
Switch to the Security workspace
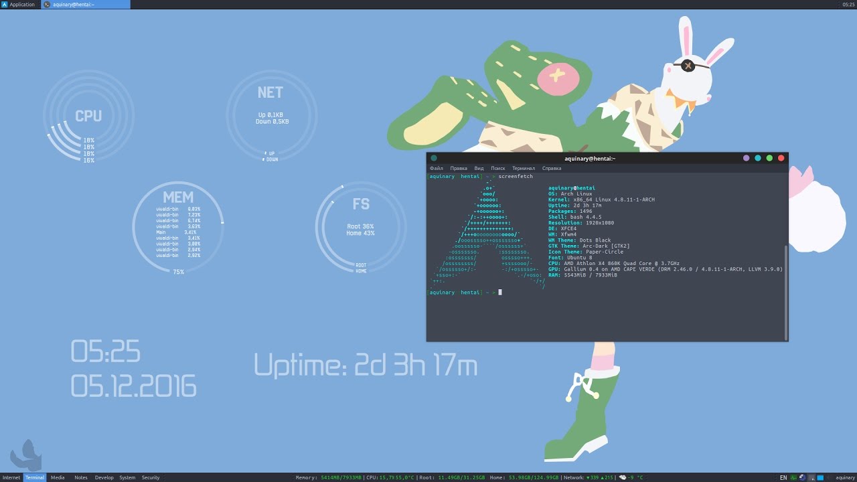click(x=151, y=477)
